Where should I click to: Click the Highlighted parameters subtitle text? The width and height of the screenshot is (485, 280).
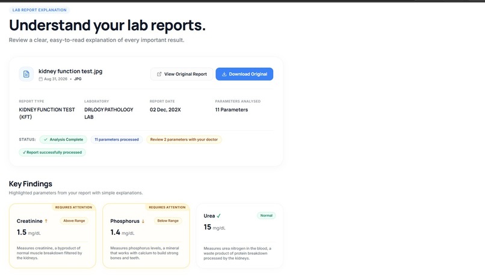pyautogui.click(x=76, y=193)
